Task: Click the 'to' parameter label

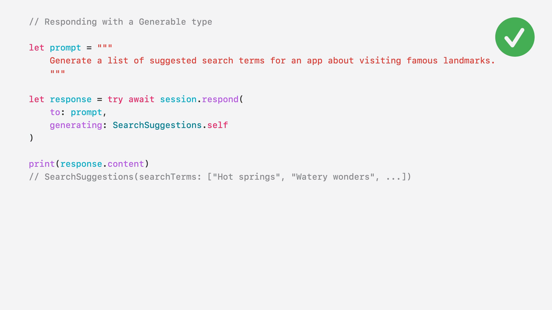Action: point(55,112)
